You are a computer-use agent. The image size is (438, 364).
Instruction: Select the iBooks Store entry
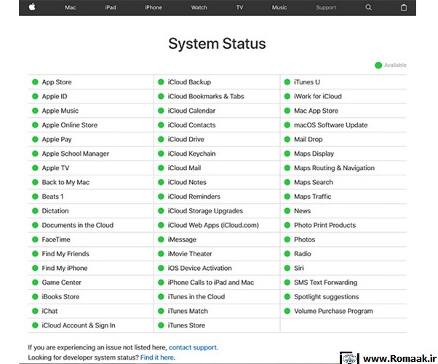click(60, 296)
